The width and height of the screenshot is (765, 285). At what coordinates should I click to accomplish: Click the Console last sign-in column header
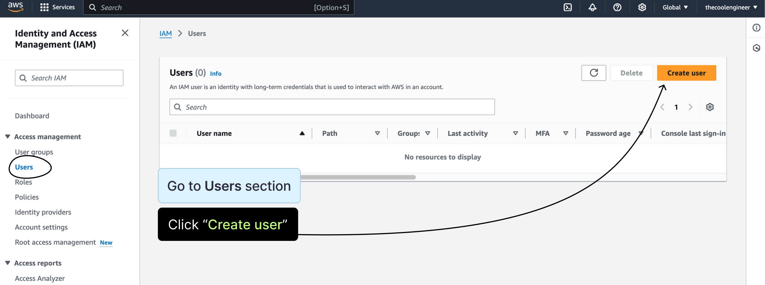[693, 133]
